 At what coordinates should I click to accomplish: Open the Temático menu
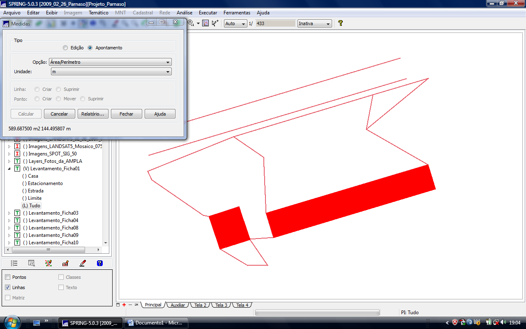point(99,13)
